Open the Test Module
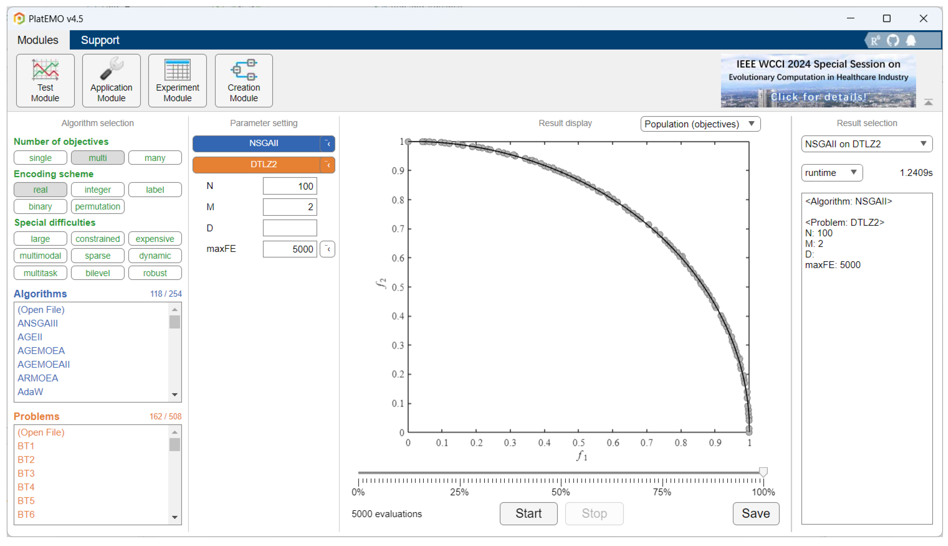Image resolution: width=948 pixels, height=546 pixels. (45, 81)
